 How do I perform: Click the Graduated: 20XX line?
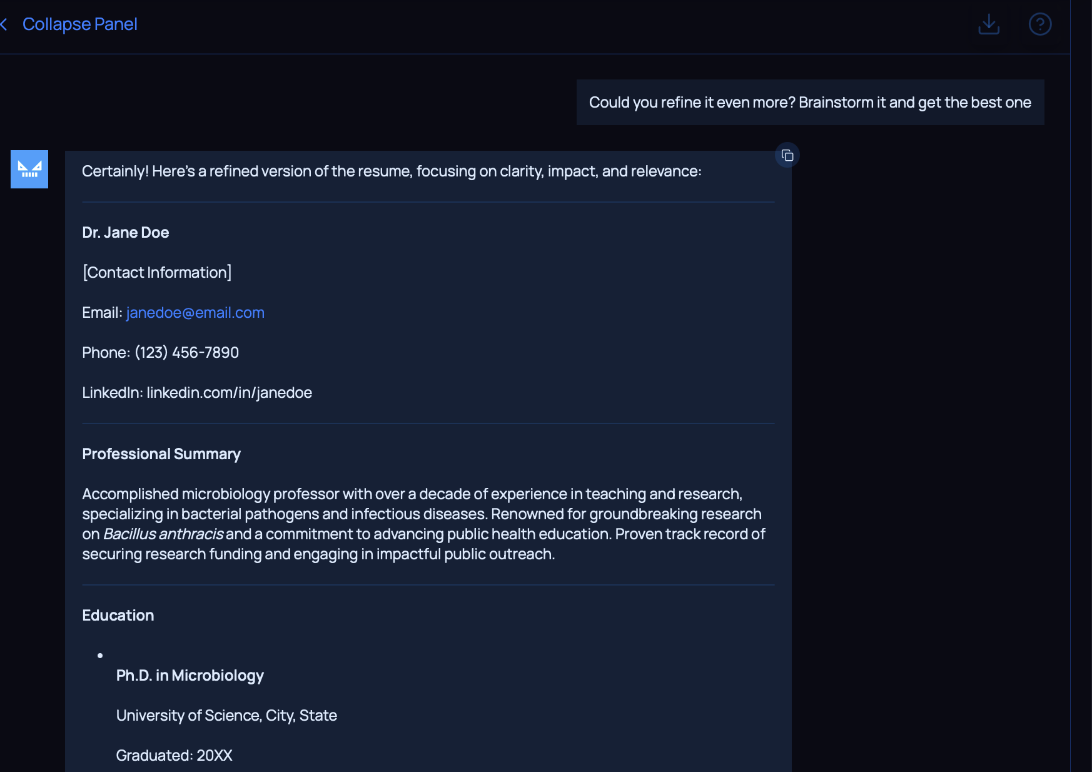tap(174, 756)
